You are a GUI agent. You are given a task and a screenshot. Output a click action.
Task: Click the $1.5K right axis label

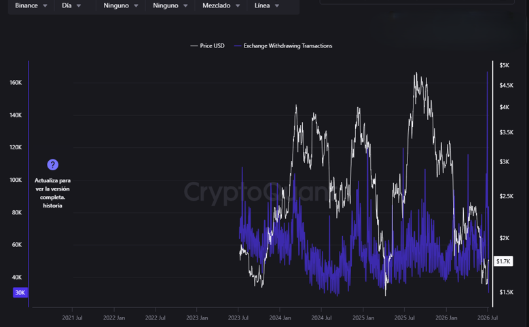click(507, 292)
